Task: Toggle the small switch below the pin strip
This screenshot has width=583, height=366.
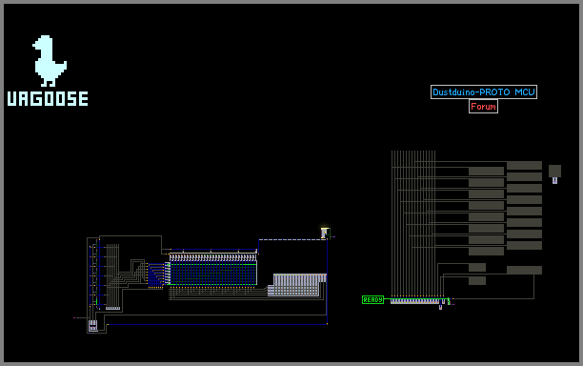Action: (441, 307)
